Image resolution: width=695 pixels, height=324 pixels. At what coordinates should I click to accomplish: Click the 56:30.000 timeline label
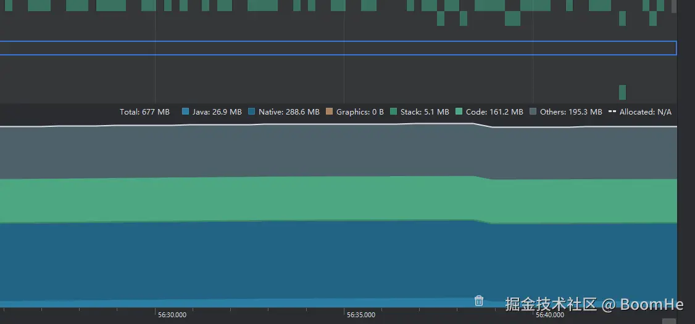point(172,315)
